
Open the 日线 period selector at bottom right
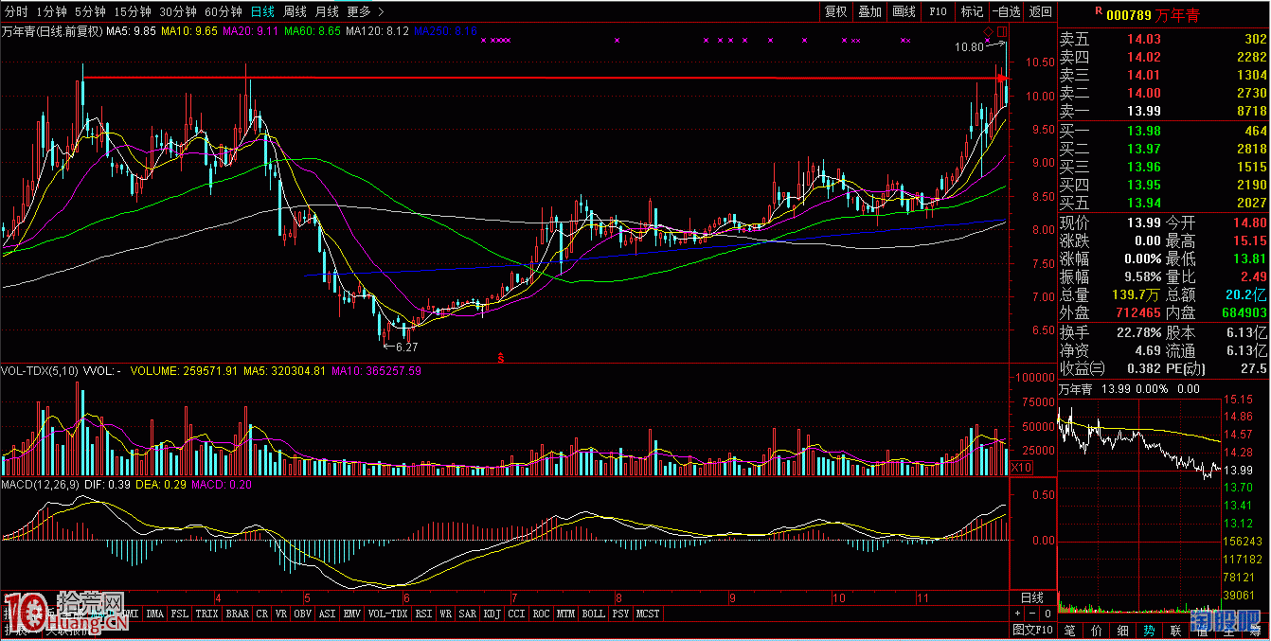coord(1031,597)
